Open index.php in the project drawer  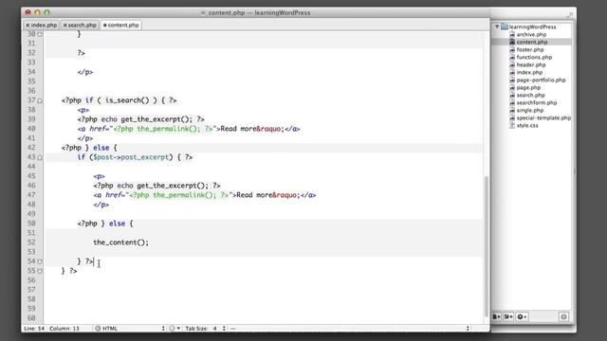tap(529, 72)
